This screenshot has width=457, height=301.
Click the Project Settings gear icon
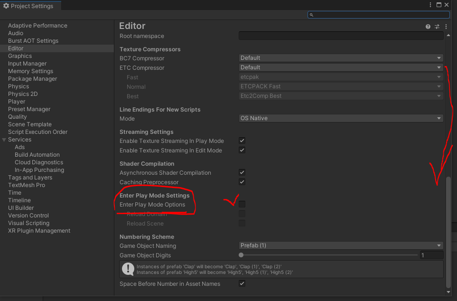(x=6, y=6)
